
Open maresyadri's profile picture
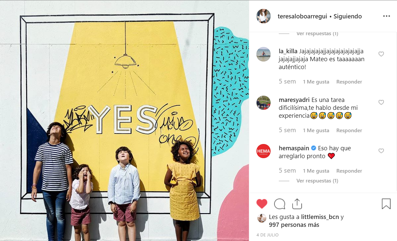click(263, 103)
